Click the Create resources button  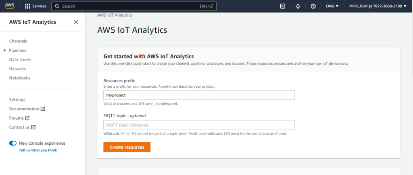(x=127, y=147)
